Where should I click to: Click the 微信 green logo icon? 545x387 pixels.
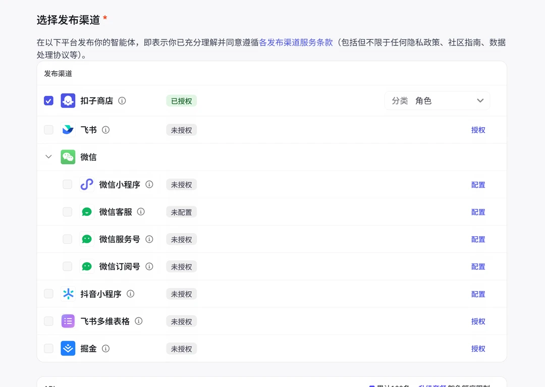[x=68, y=157]
